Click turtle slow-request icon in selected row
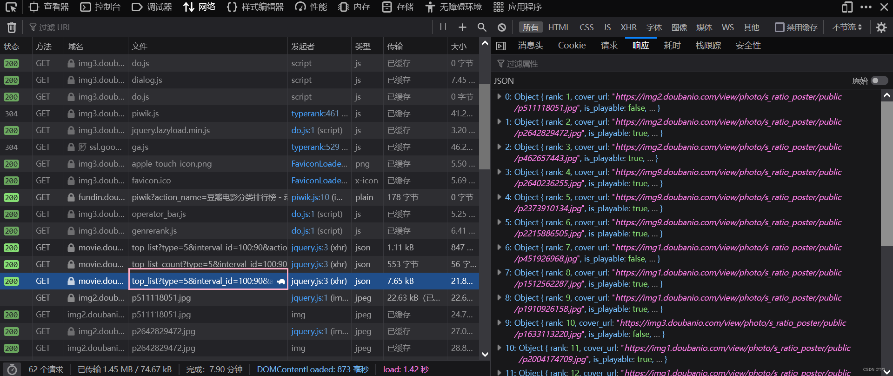The height and width of the screenshot is (376, 893). [281, 281]
